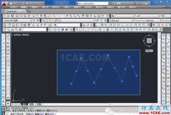Toggle the layer freeze sun icon
The image size is (171, 115).
(x=50, y=20)
